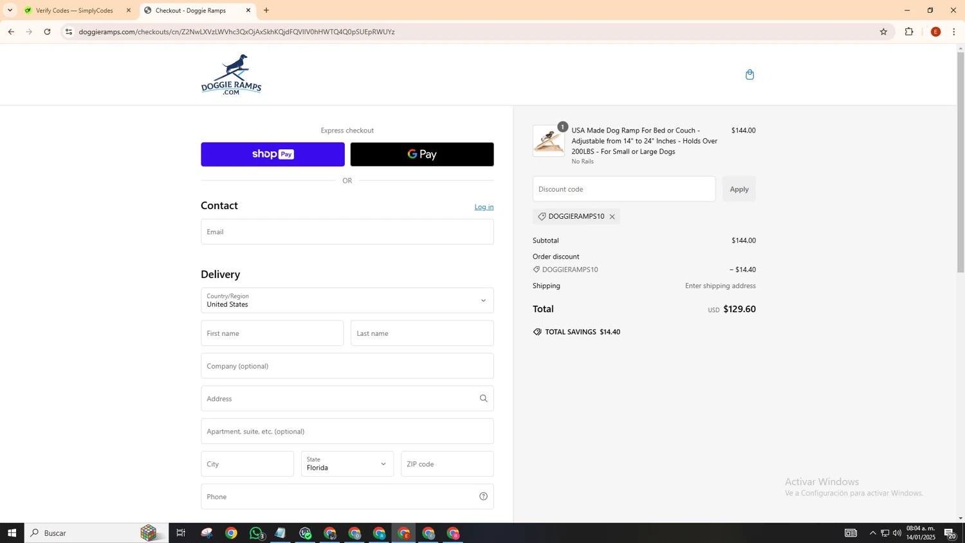
Task: Click the TOTAL SAVINGS $14.40 text
Action: [x=583, y=332]
